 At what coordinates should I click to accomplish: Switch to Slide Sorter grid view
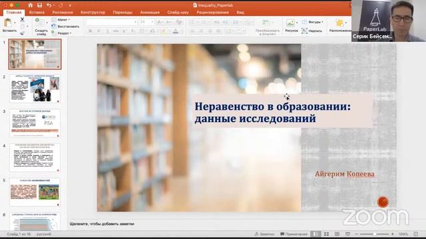[326, 234]
